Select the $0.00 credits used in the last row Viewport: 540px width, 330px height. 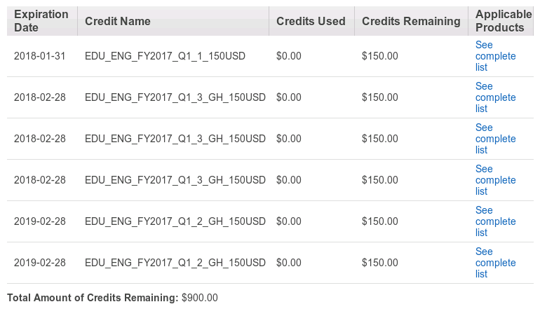point(289,263)
